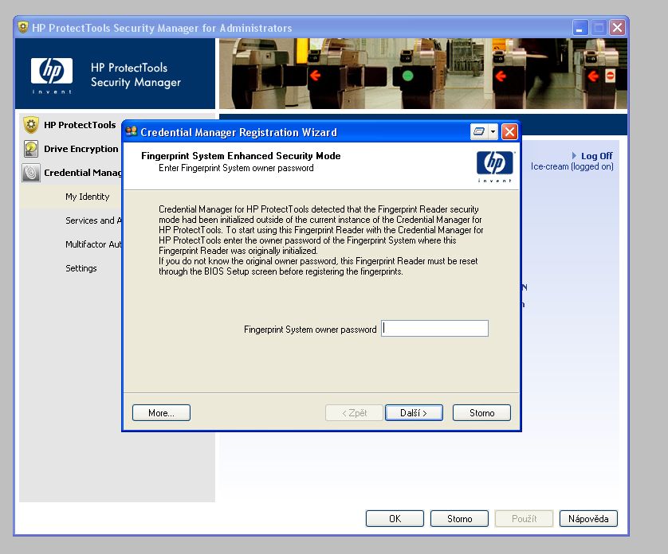Click the HP ProtectTools shield icon in sidebar

click(x=30, y=125)
